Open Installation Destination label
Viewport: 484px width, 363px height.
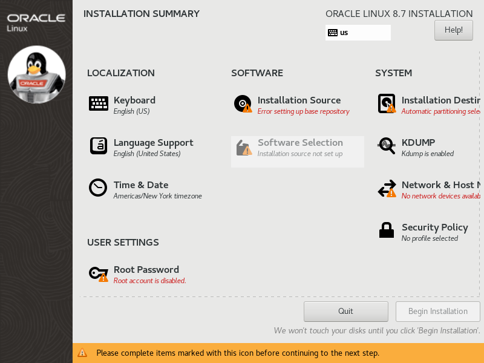click(x=441, y=100)
